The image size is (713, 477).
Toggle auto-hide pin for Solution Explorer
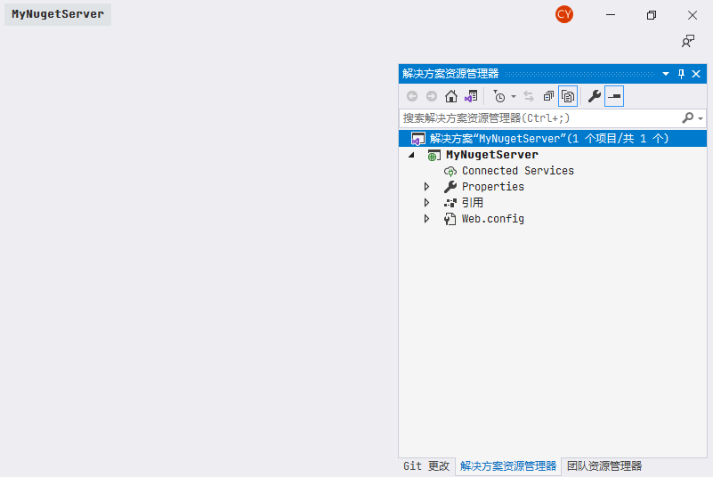[681, 74]
